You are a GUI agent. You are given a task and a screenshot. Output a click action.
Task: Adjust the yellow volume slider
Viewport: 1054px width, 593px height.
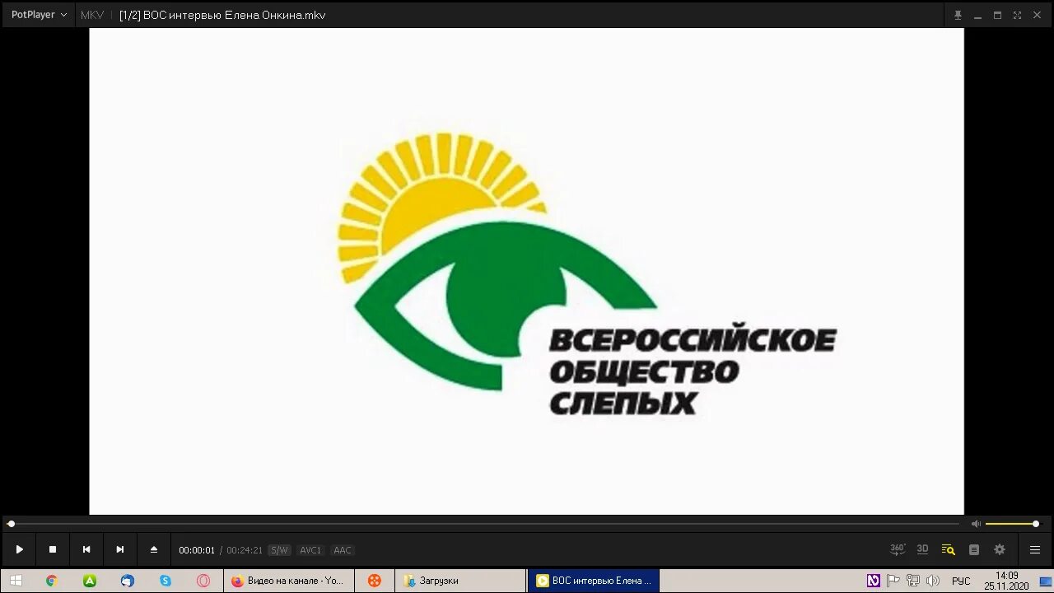[1011, 524]
